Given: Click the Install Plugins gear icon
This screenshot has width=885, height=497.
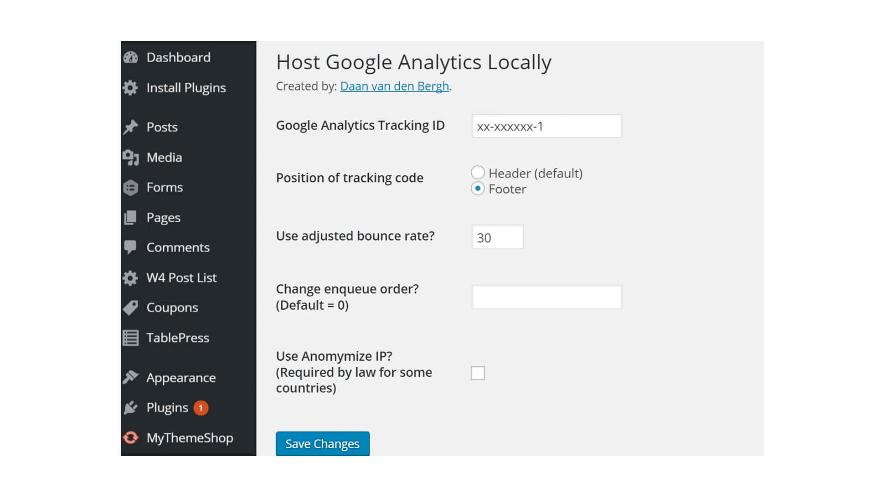Looking at the screenshot, I should (x=130, y=87).
